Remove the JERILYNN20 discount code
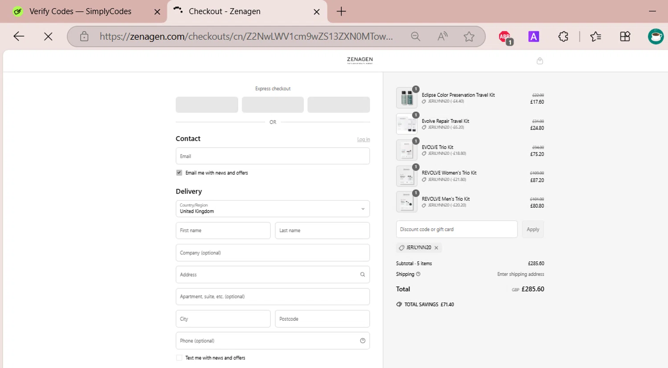Viewport: 668px width, 368px height. pos(436,248)
